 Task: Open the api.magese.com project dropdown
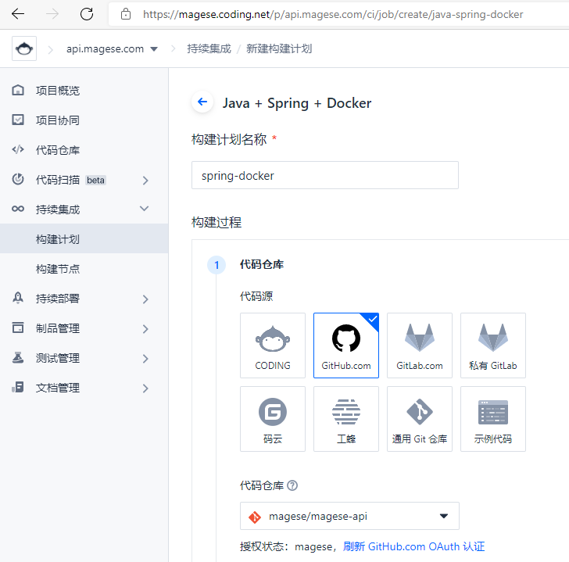[112, 48]
